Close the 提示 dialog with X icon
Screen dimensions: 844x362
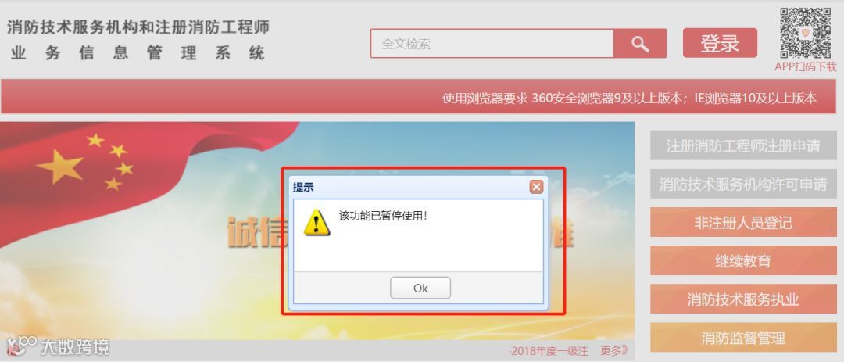pos(536,187)
